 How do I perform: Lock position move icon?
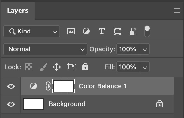click(x=57, y=67)
